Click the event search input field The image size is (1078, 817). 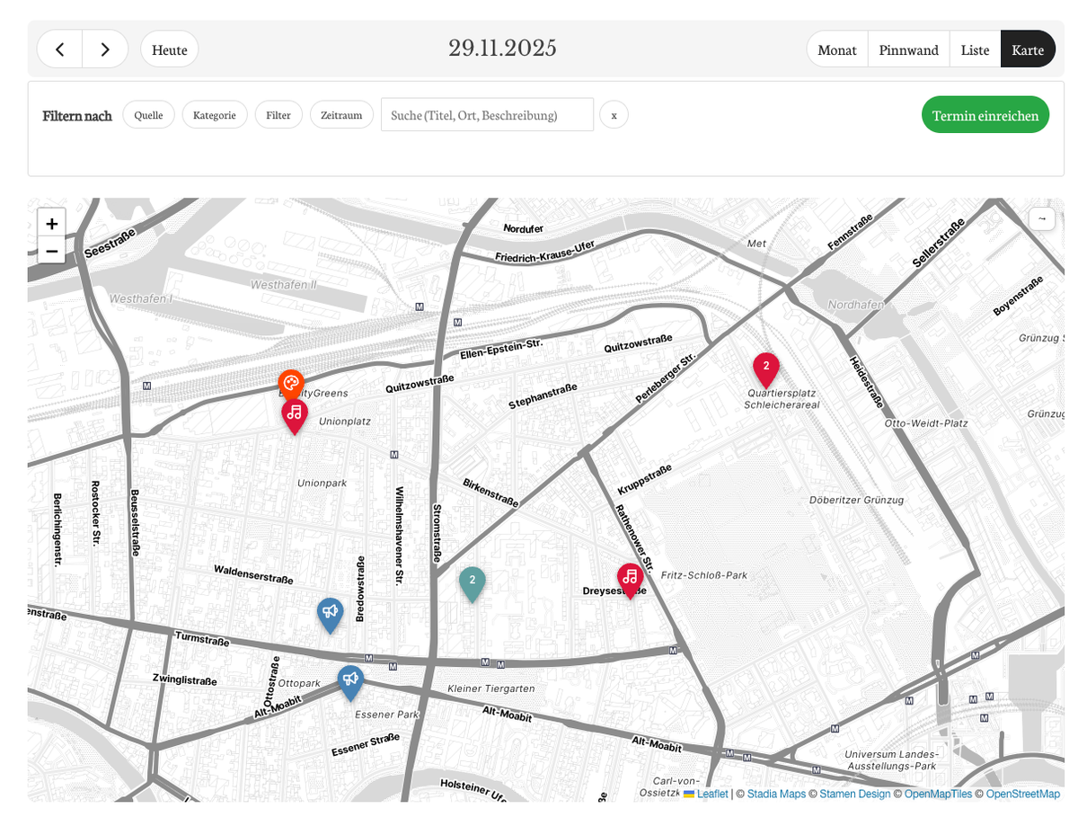tap(487, 115)
